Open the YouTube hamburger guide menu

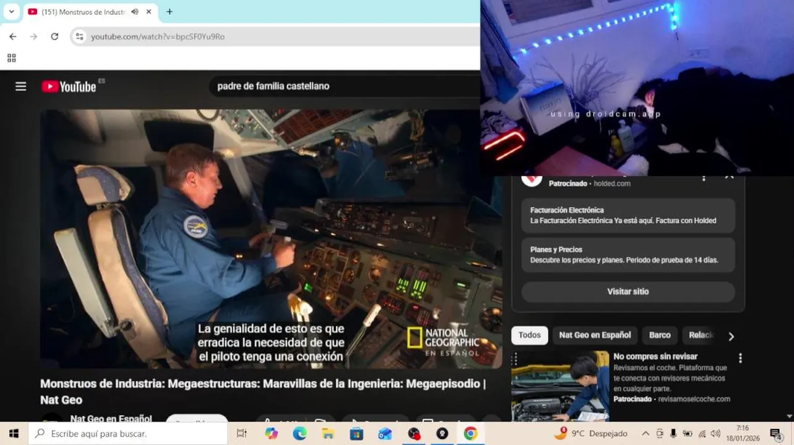[21, 87]
